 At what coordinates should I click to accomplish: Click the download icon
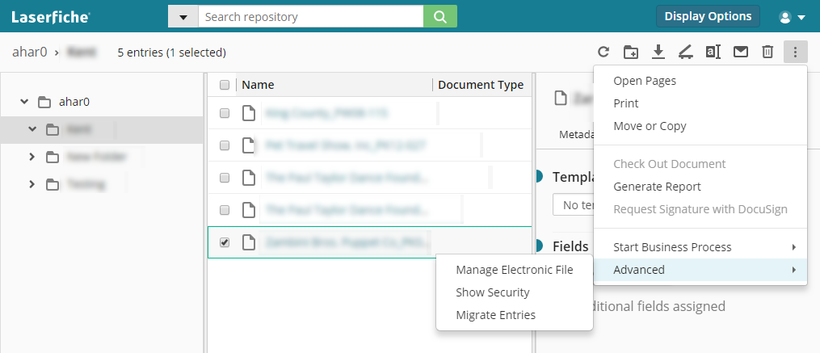(658, 53)
